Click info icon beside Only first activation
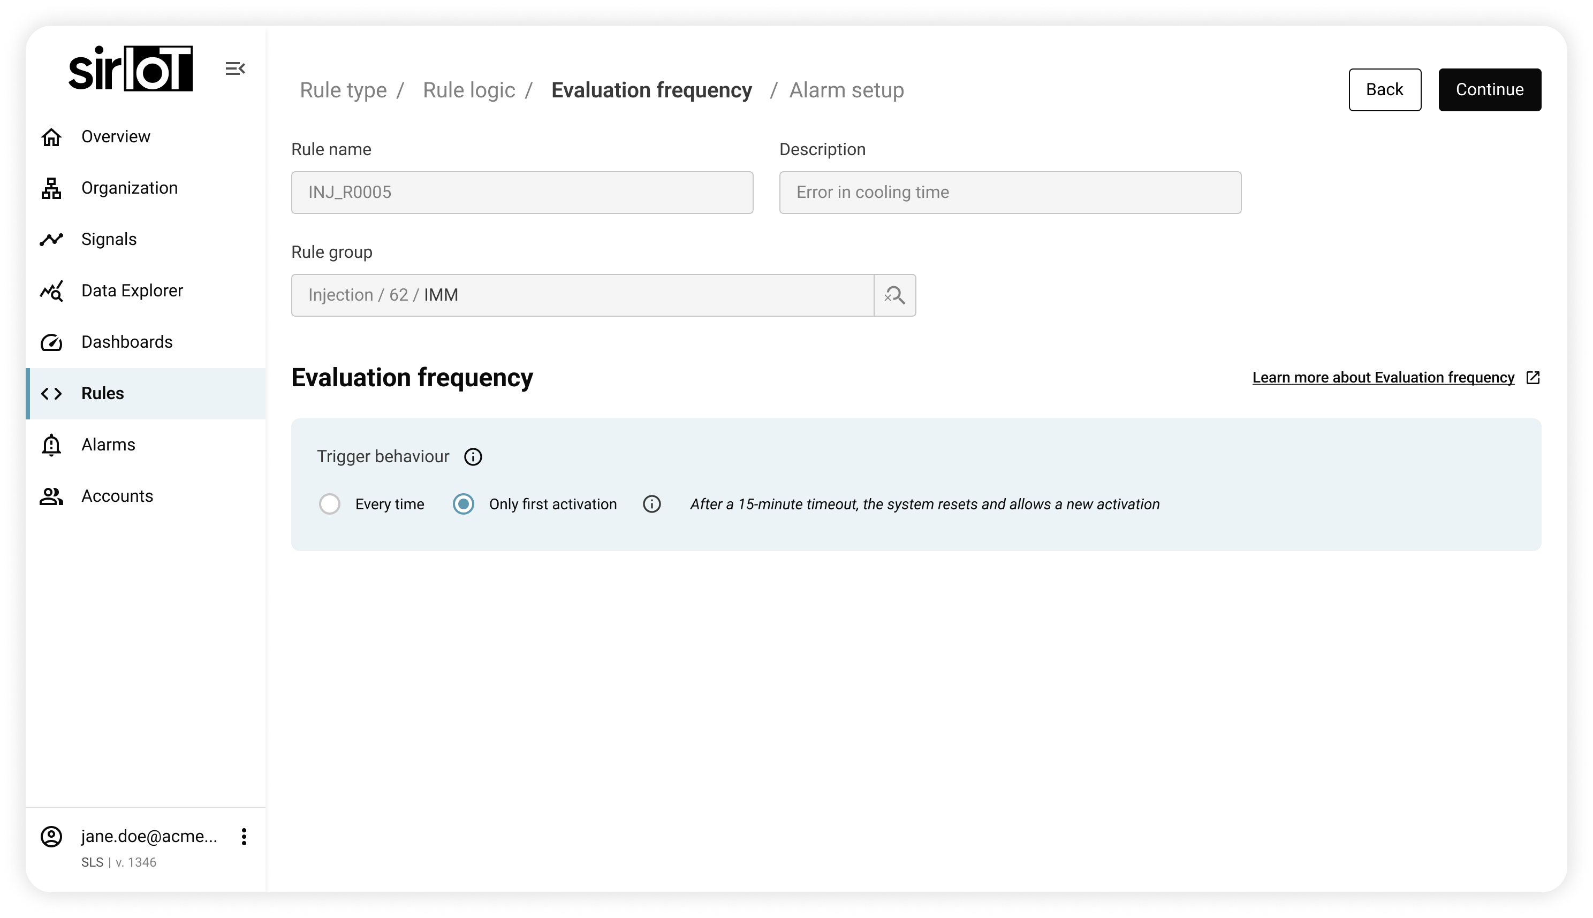Screen dimensions: 1593x918 click(651, 504)
